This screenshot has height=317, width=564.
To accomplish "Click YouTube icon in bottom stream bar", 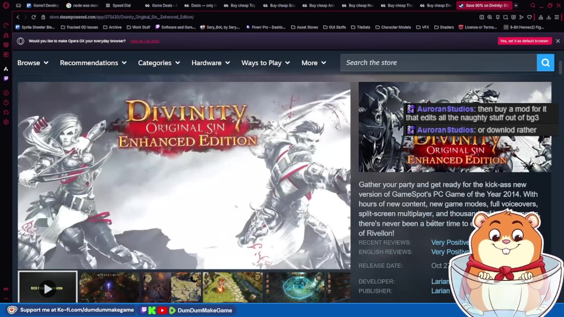I will pos(162,310).
